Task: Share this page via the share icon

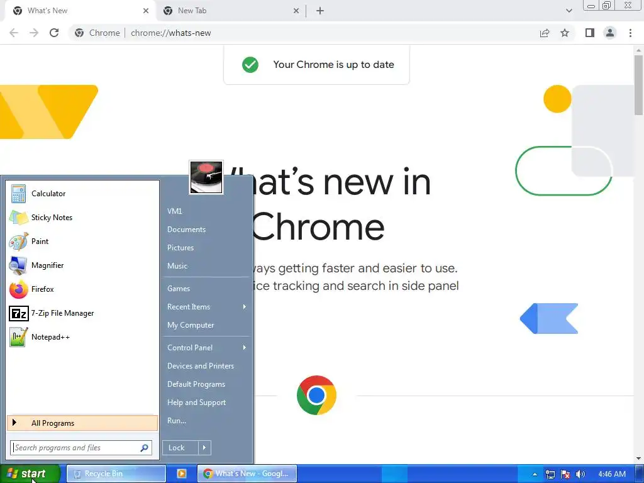Action: pos(545,33)
